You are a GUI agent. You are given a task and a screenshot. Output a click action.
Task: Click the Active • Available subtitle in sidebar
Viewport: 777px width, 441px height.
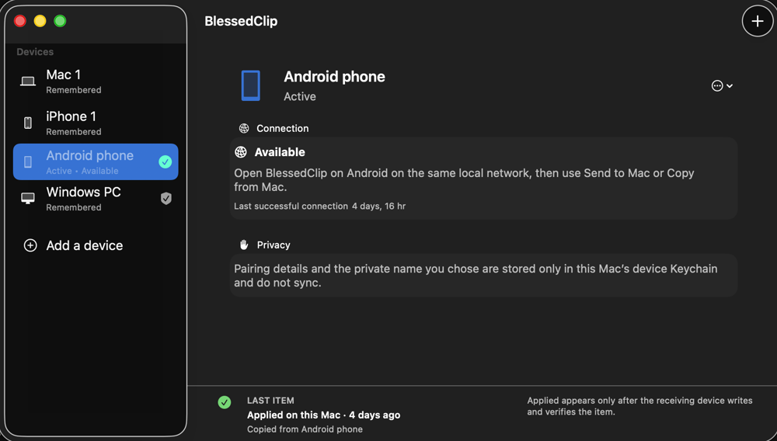coord(82,171)
